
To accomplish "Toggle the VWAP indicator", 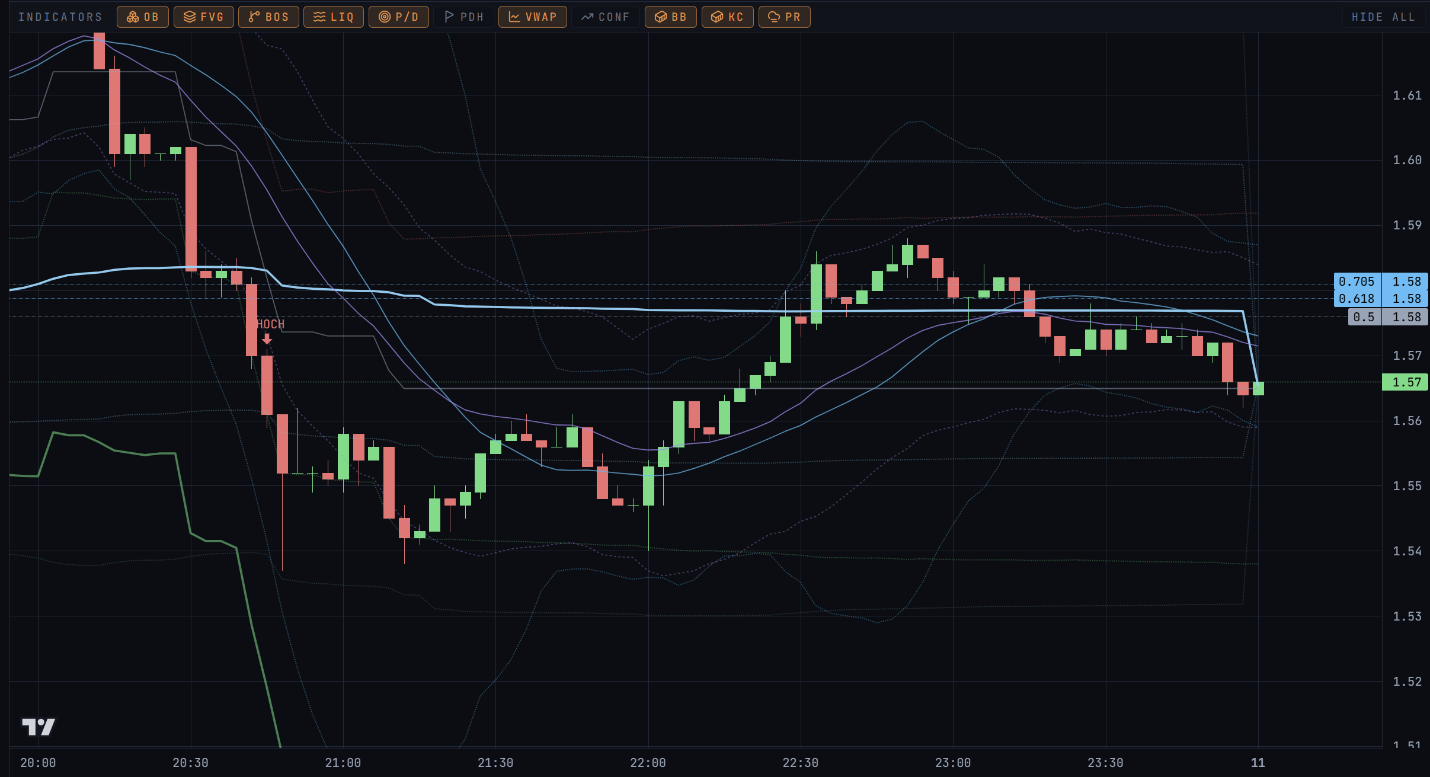I will [533, 17].
